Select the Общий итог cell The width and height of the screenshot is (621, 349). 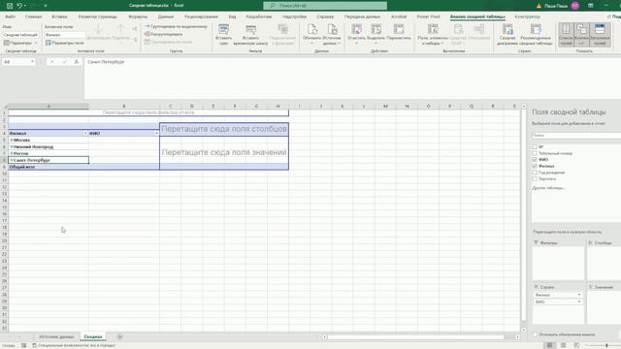pyautogui.click(x=49, y=167)
